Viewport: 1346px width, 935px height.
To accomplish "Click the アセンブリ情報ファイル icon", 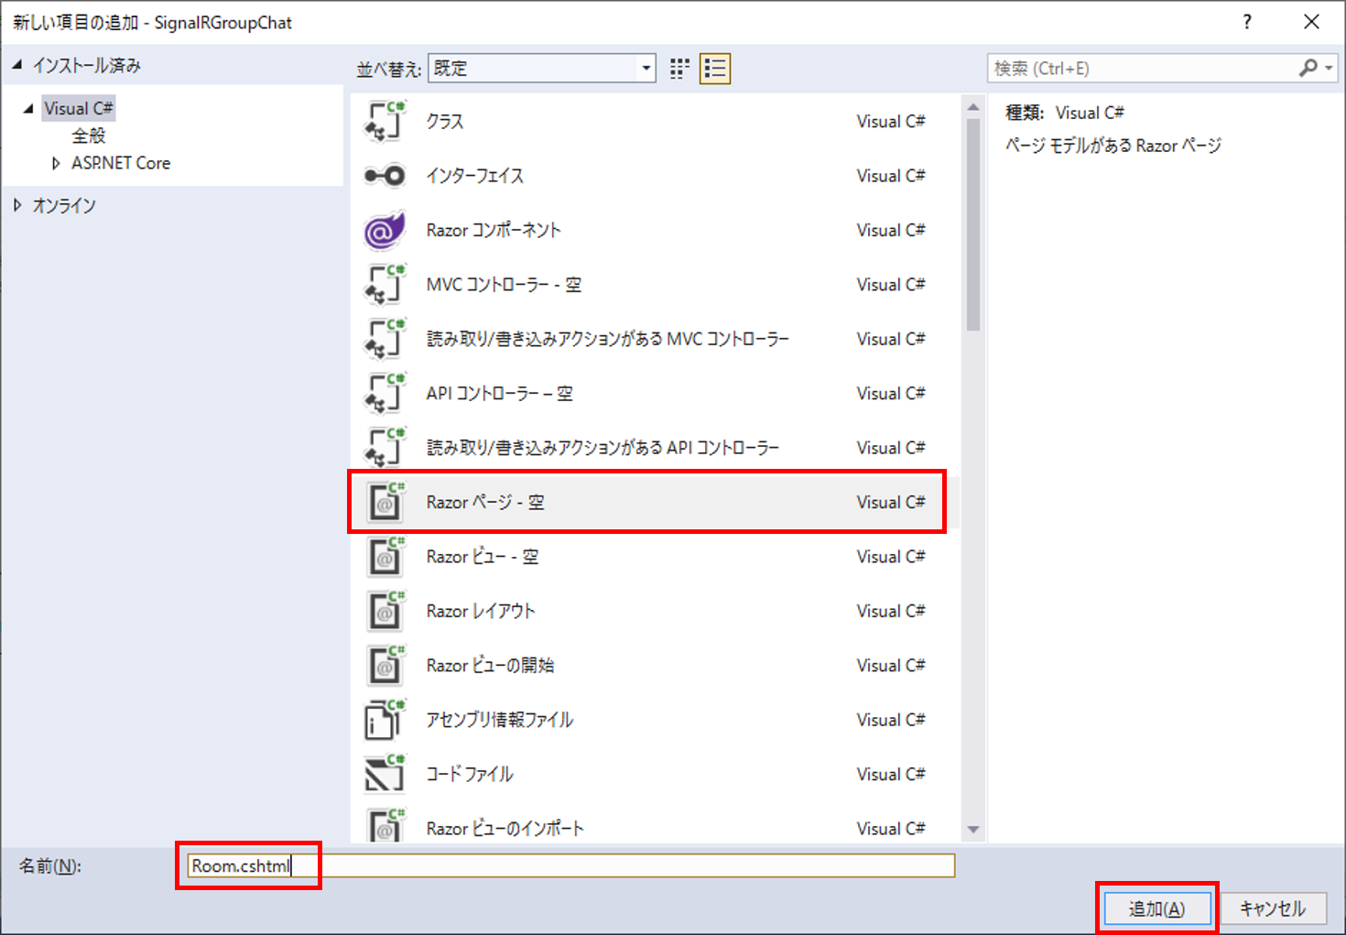I will coord(385,720).
